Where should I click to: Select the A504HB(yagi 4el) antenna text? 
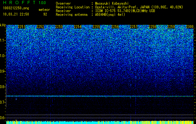coord(110,15)
